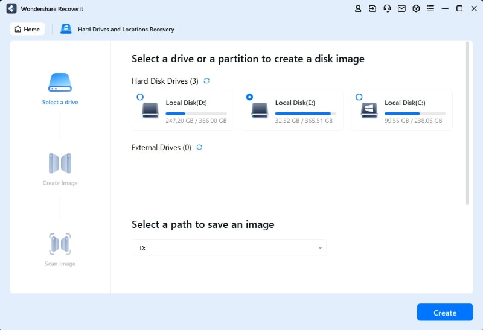Screen dimensions: 483x330
Task: Click the Local Disk(E:) usage bar
Action: click(x=305, y=113)
